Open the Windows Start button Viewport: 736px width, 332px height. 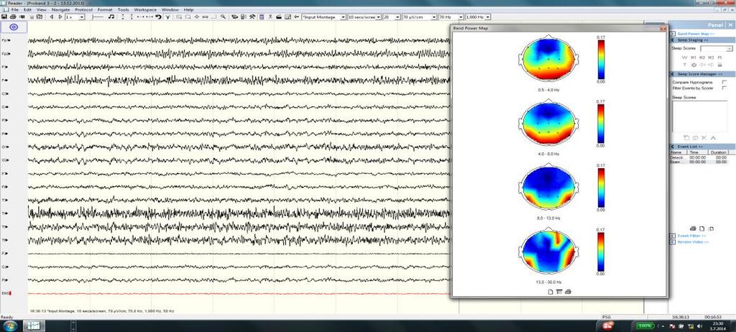[x=10, y=326]
